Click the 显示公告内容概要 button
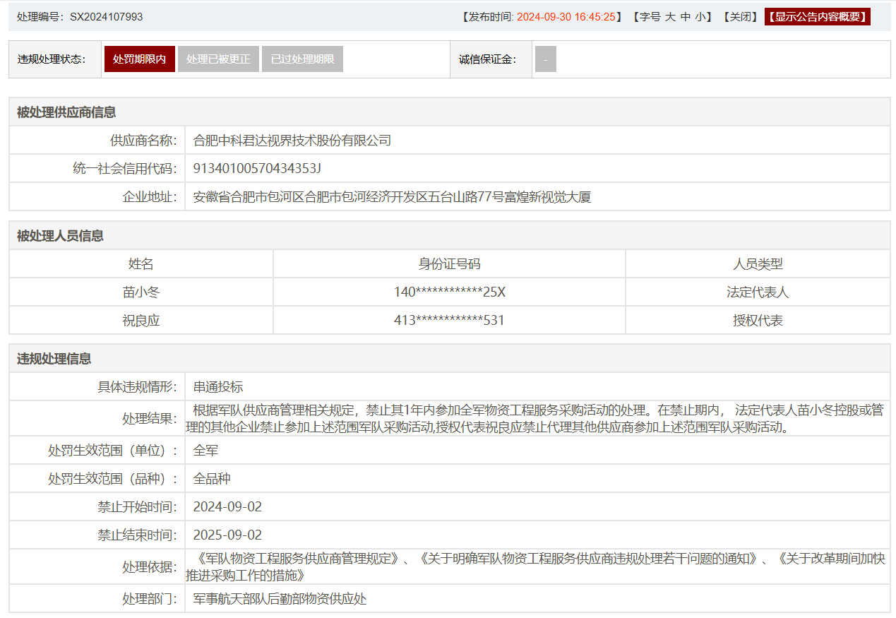Image resolution: width=896 pixels, height=618 pixels. pyautogui.click(x=817, y=17)
